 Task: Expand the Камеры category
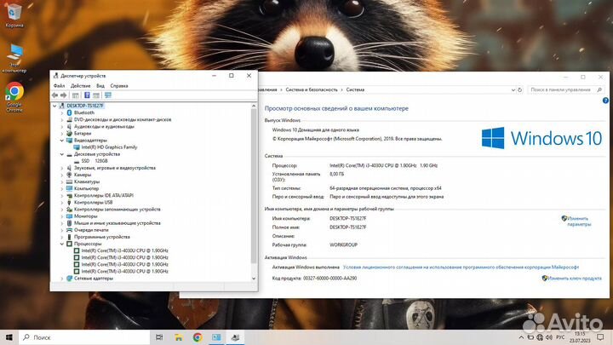coord(62,175)
